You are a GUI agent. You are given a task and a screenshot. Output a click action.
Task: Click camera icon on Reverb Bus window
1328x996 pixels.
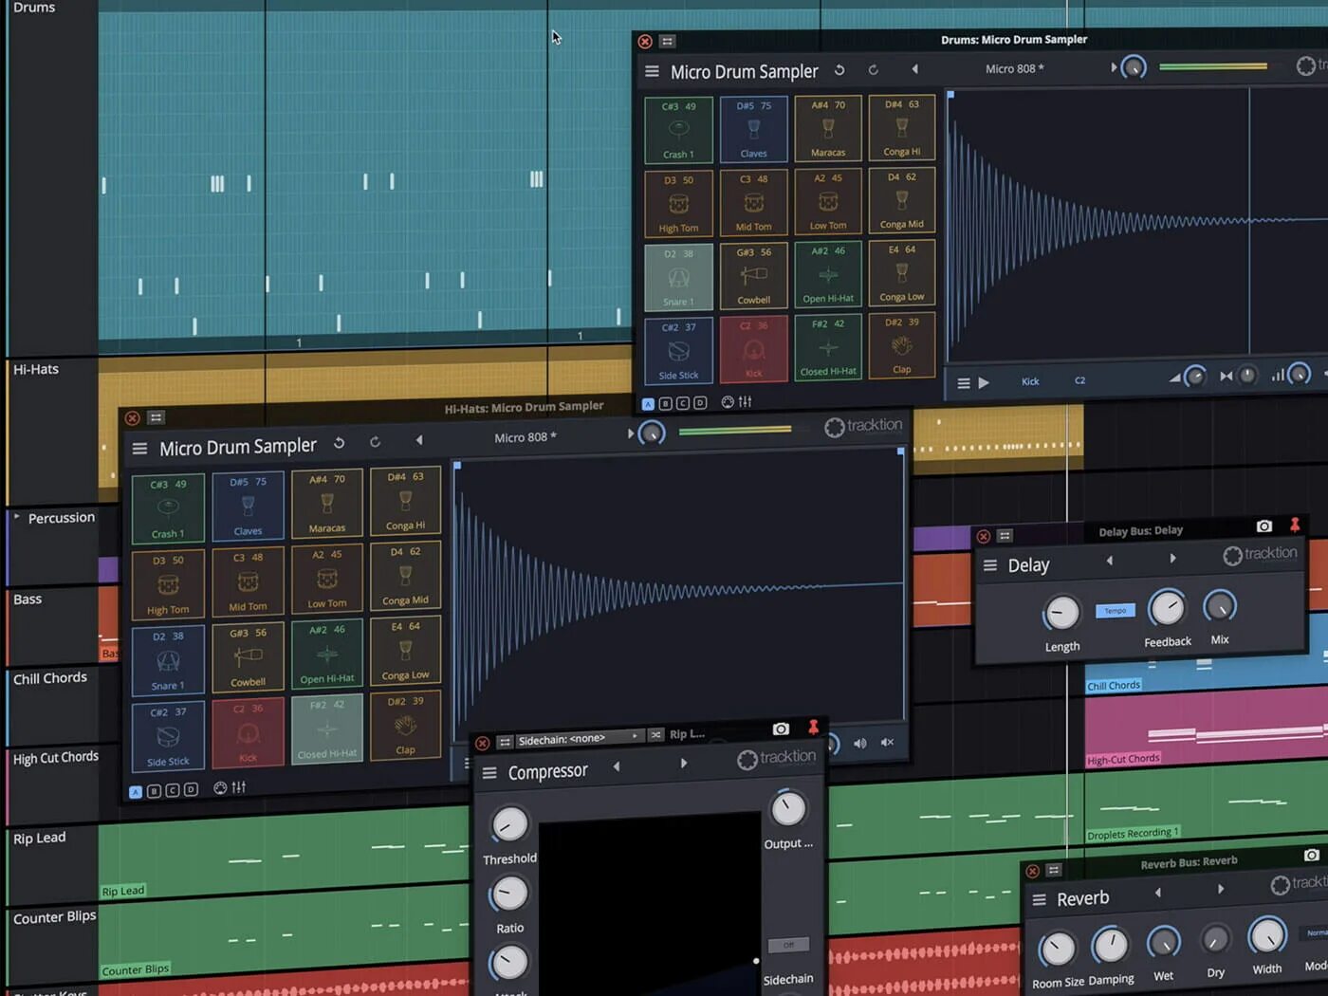(x=1311, y=855)
